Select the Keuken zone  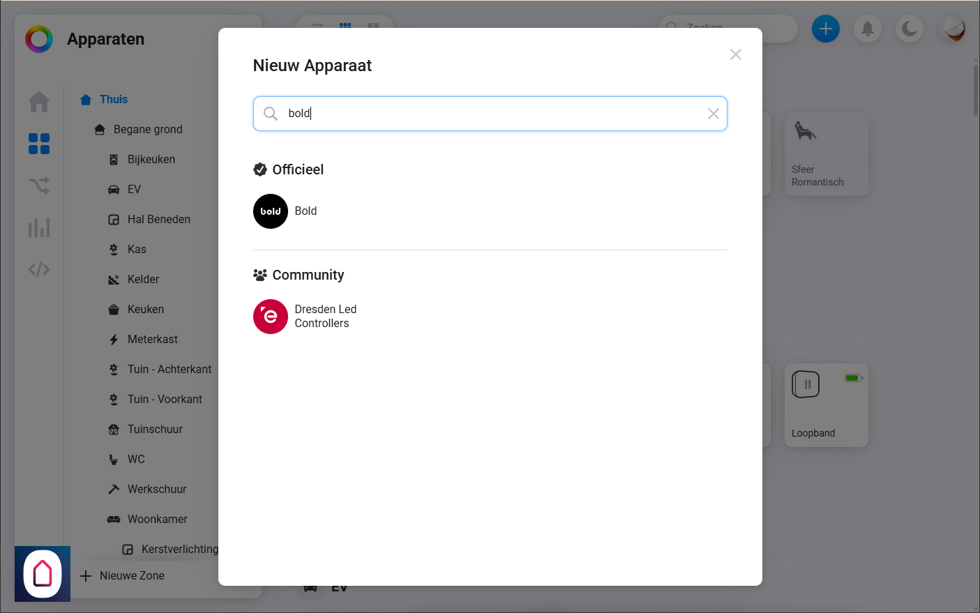[x=146, y=309]
